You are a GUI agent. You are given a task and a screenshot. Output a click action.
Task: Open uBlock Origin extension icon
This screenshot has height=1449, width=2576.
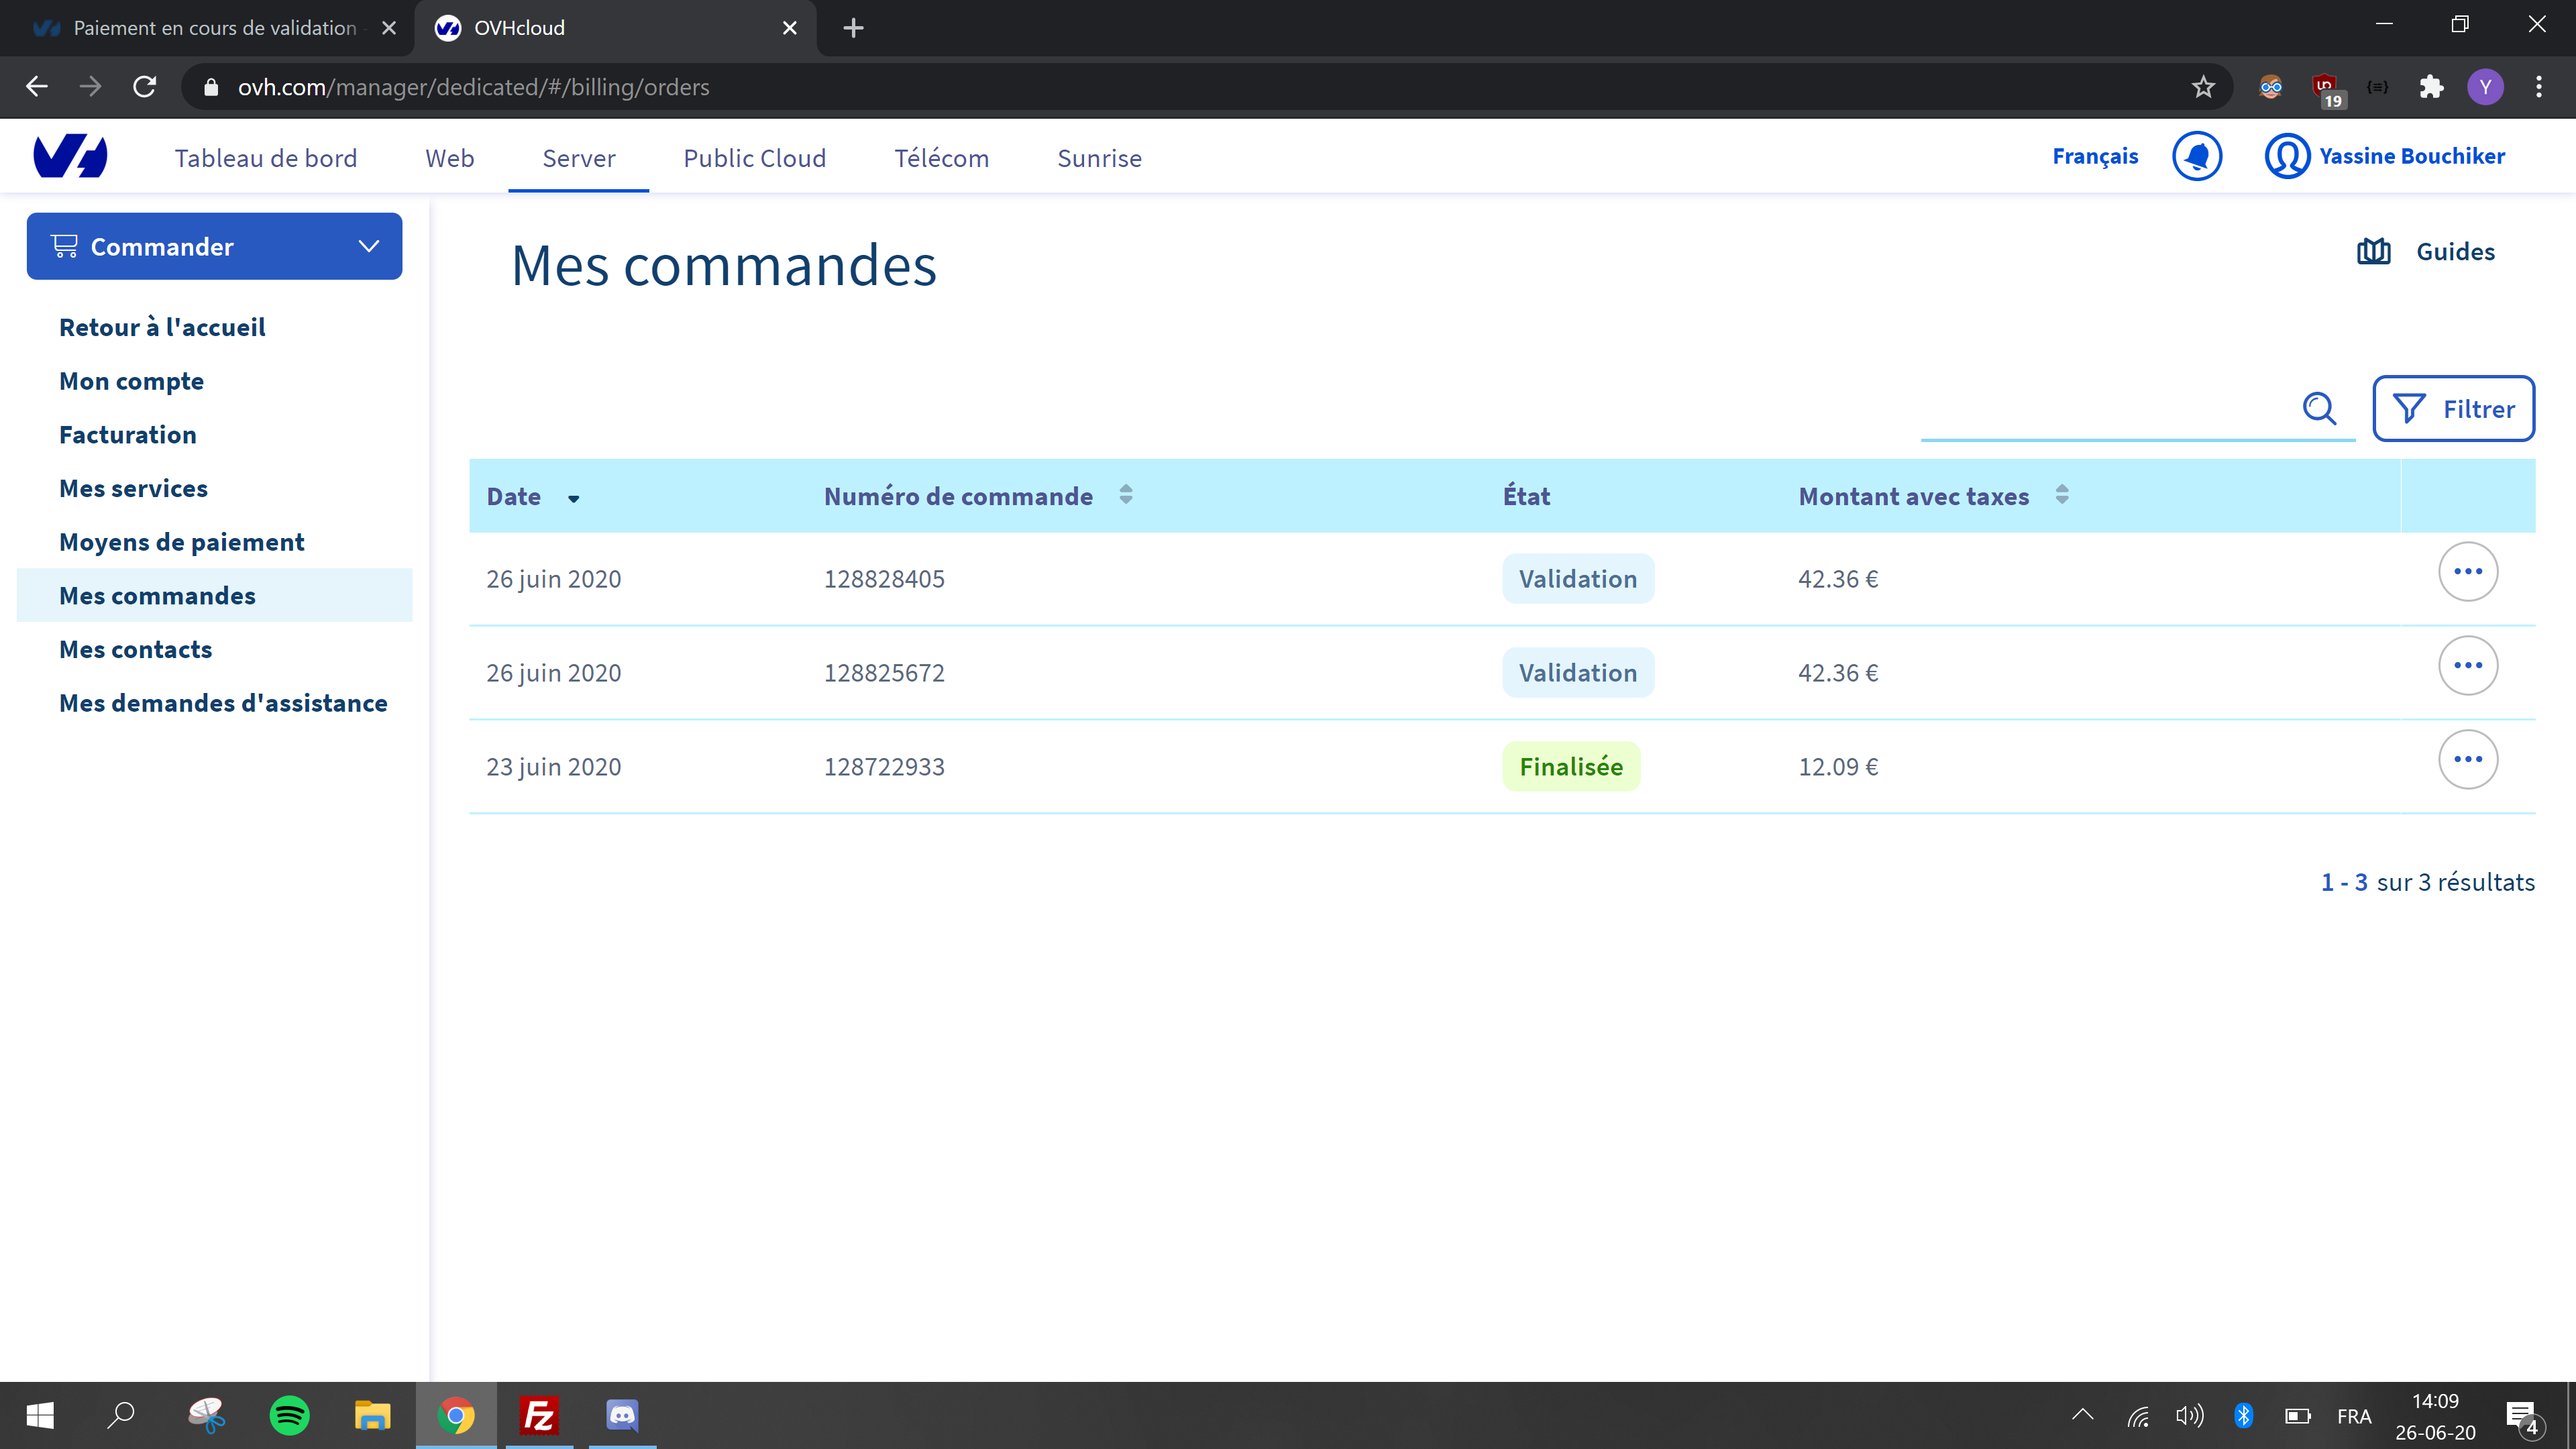click(2326, 88)
